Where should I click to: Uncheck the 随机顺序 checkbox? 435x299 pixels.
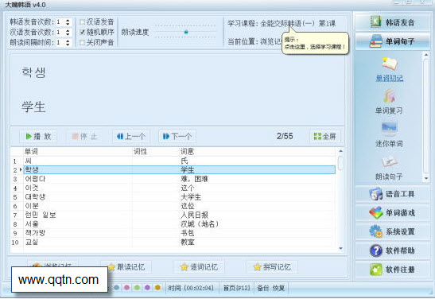[x=82, y=32]
